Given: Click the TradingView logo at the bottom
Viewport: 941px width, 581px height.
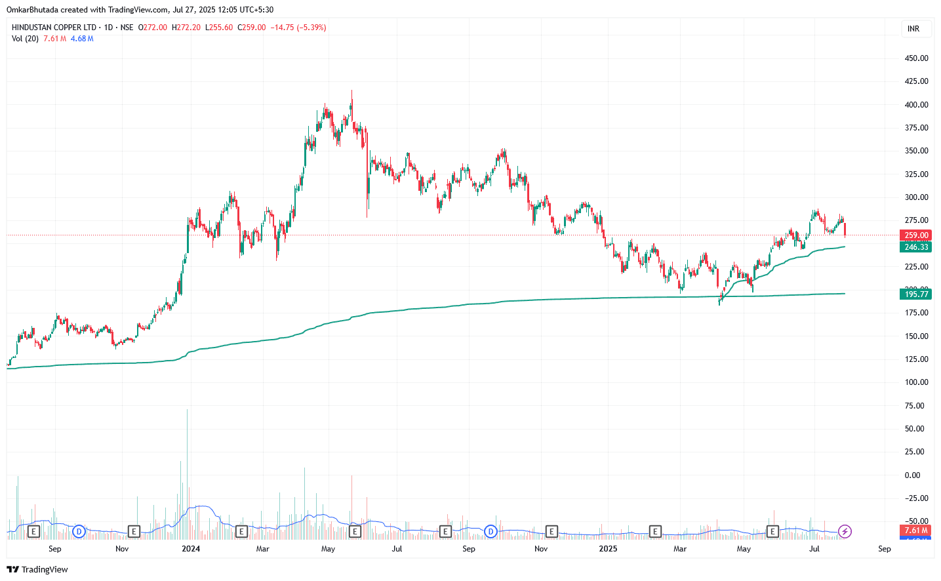Looking at the screenshot, I should [x=37, y=569].
